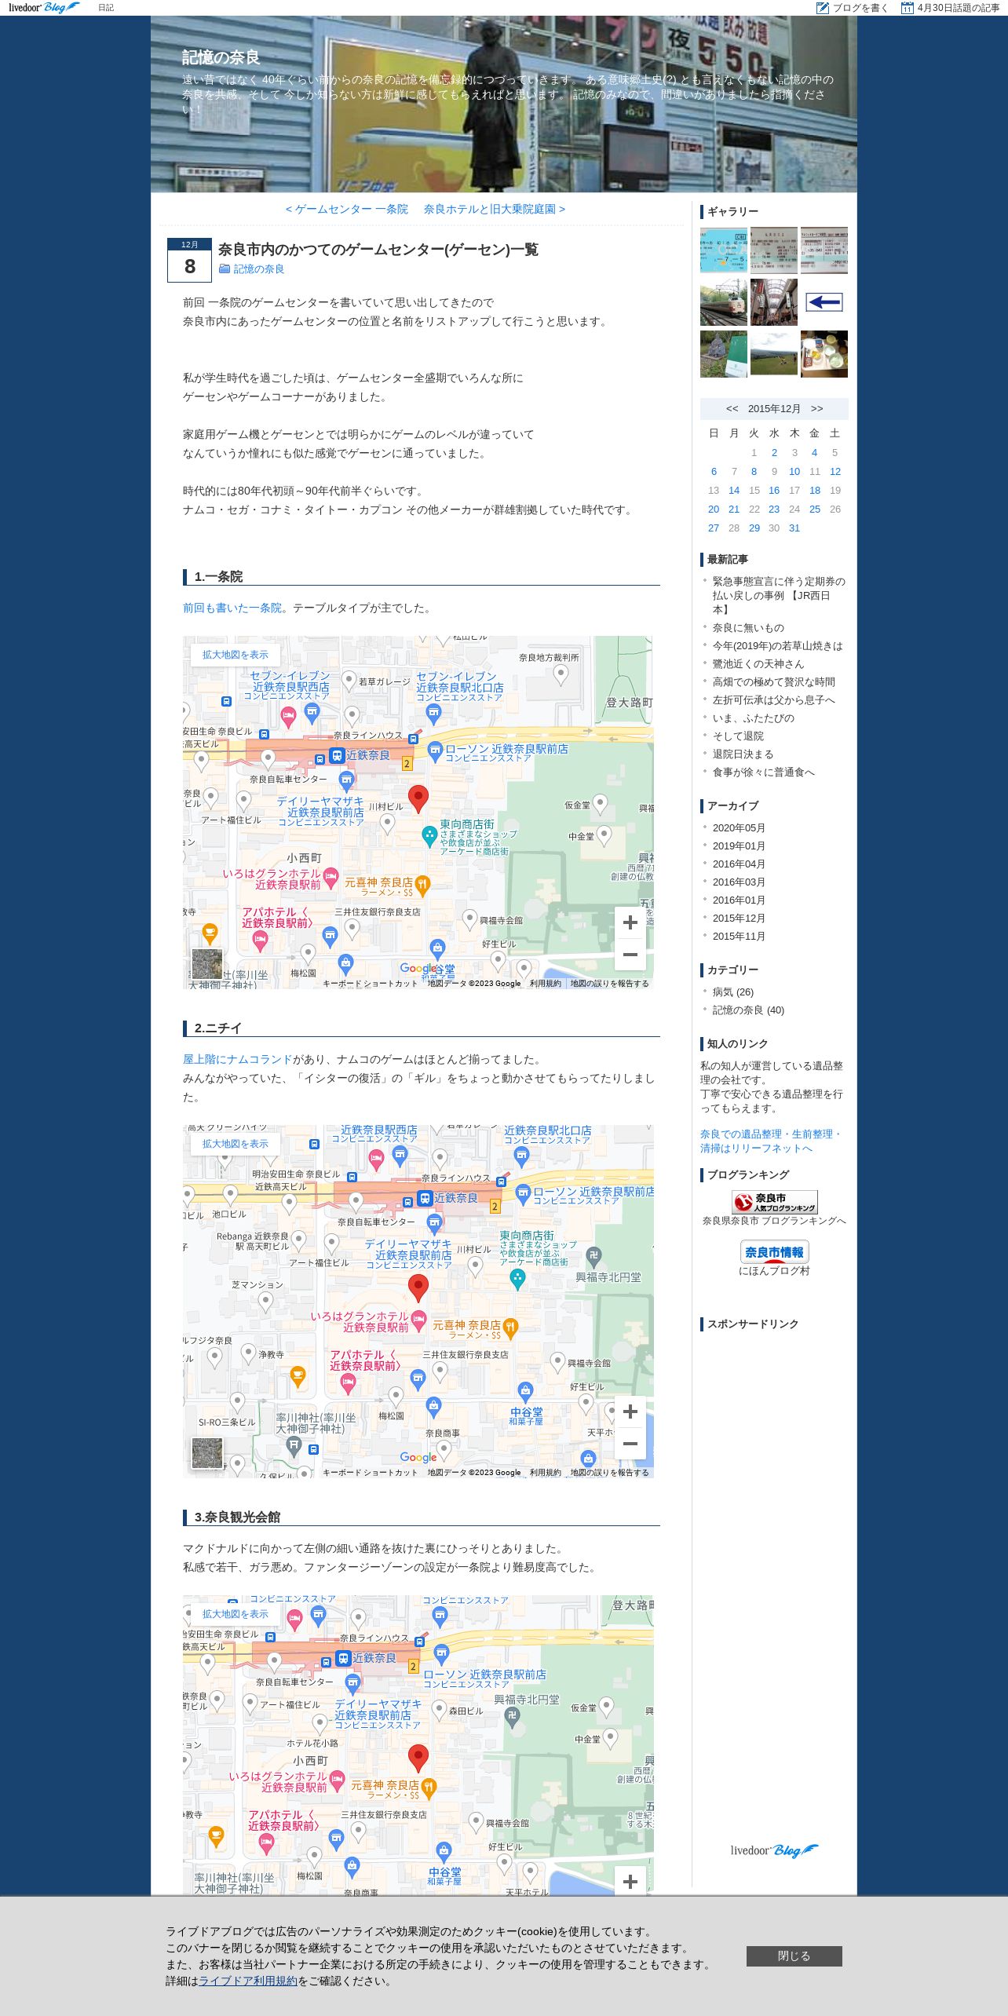
Task: Open the 4月30日話題の記事 calendar link
Action: click(x=950, y=8)
